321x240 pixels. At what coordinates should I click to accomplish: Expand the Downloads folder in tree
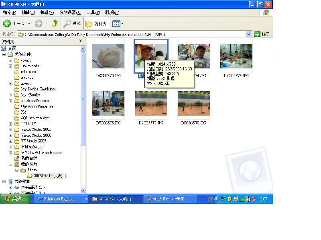[10, 66]
